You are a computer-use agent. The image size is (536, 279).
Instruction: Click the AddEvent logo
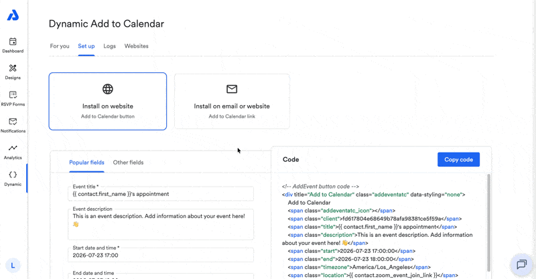pos(13,15)
